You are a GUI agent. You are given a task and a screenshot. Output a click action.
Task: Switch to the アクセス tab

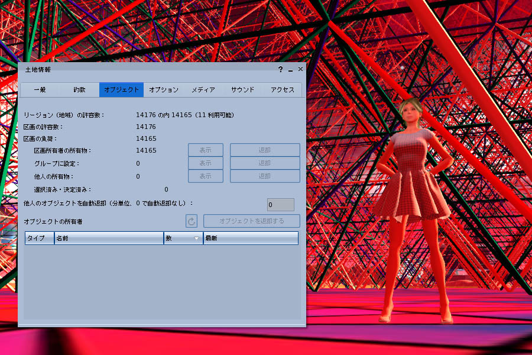(283, 90)
